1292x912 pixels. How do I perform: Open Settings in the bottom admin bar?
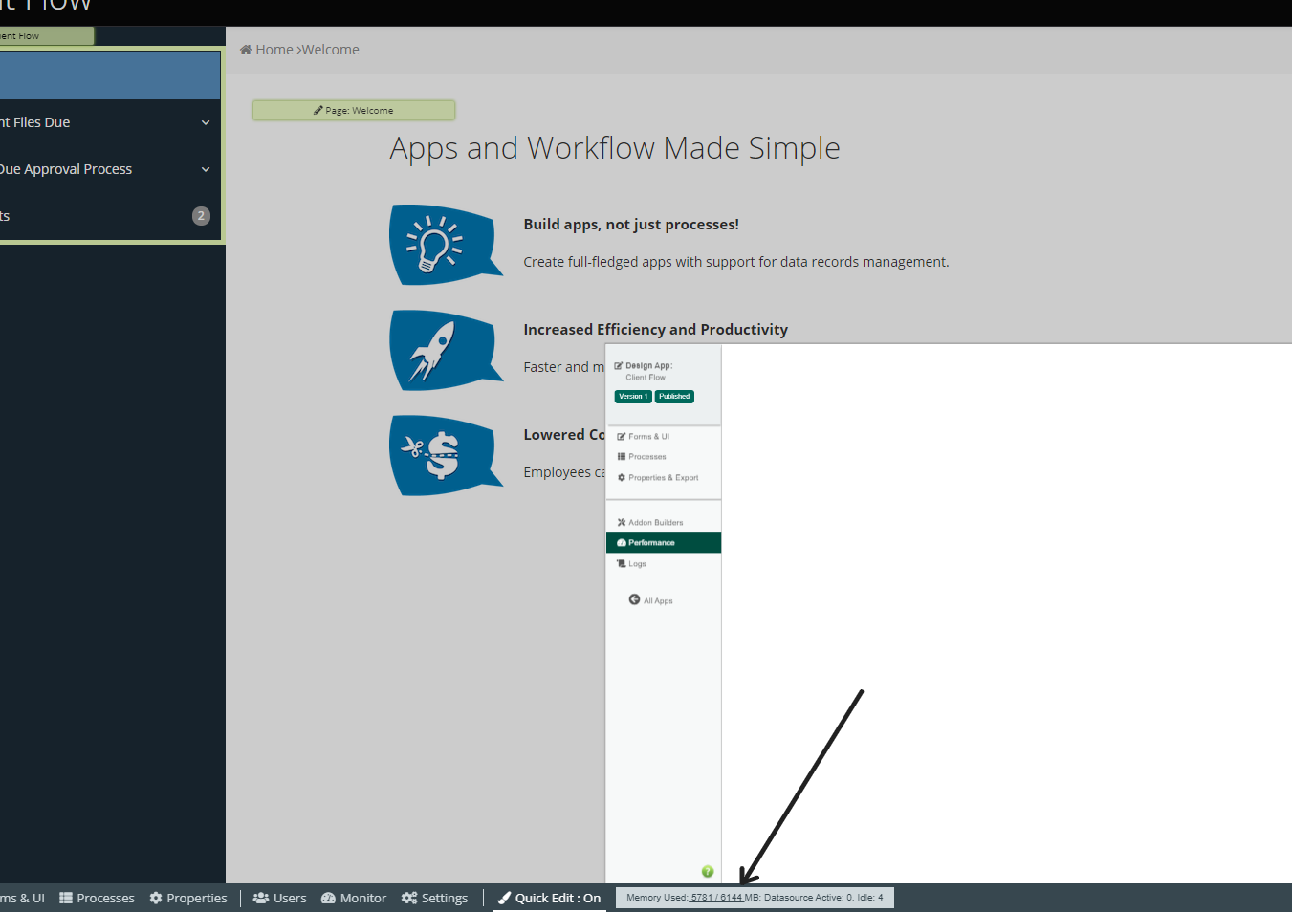[435, 899]
